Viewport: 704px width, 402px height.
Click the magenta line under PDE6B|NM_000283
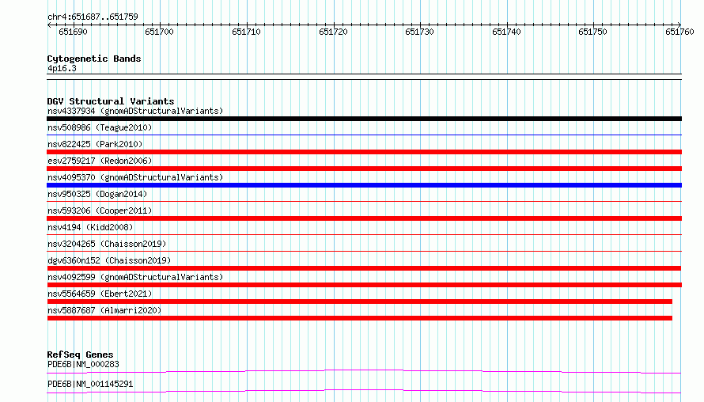pos(364,371)
